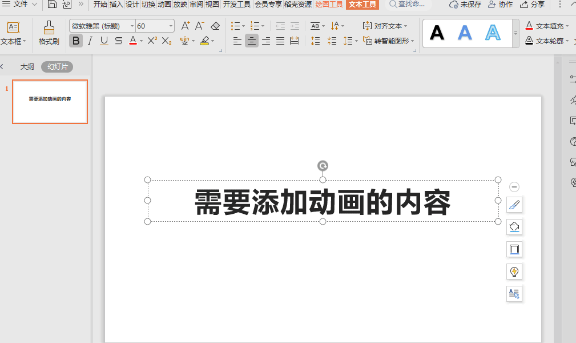Align text right

coord(266,41)
